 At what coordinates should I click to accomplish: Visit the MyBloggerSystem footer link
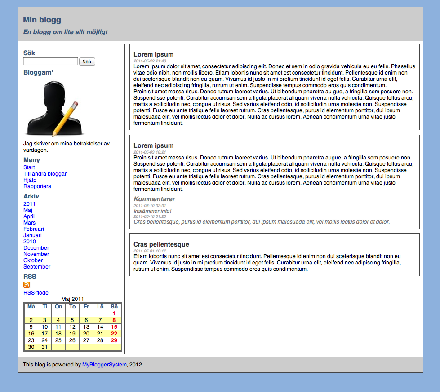tap(104, 365)
